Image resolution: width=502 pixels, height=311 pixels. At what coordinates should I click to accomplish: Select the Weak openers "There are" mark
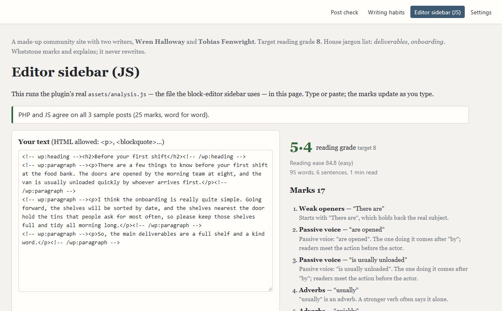tap(342, 209)
